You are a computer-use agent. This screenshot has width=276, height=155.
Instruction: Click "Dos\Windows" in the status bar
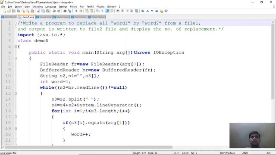coord(228,153)
